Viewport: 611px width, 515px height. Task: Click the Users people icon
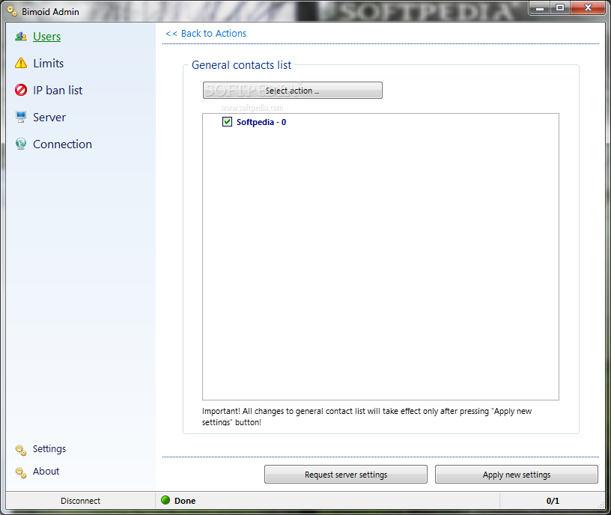click(21, 37)
